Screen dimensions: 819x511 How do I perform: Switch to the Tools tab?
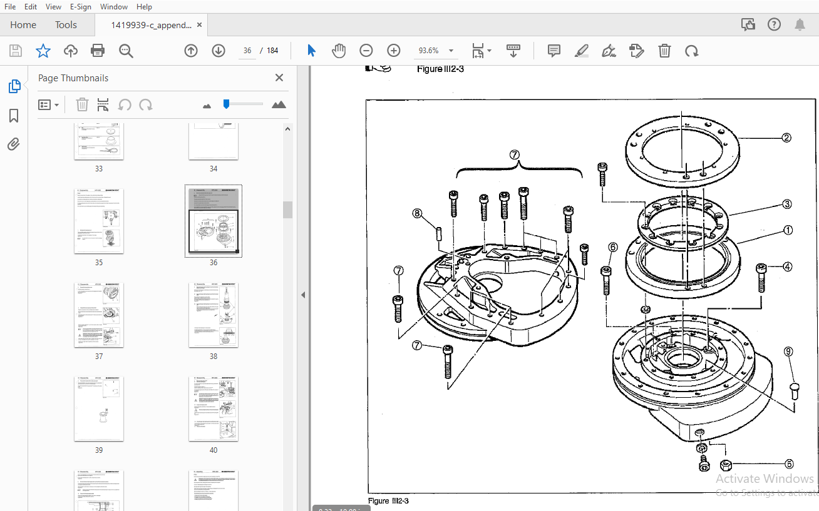(66, 25)
